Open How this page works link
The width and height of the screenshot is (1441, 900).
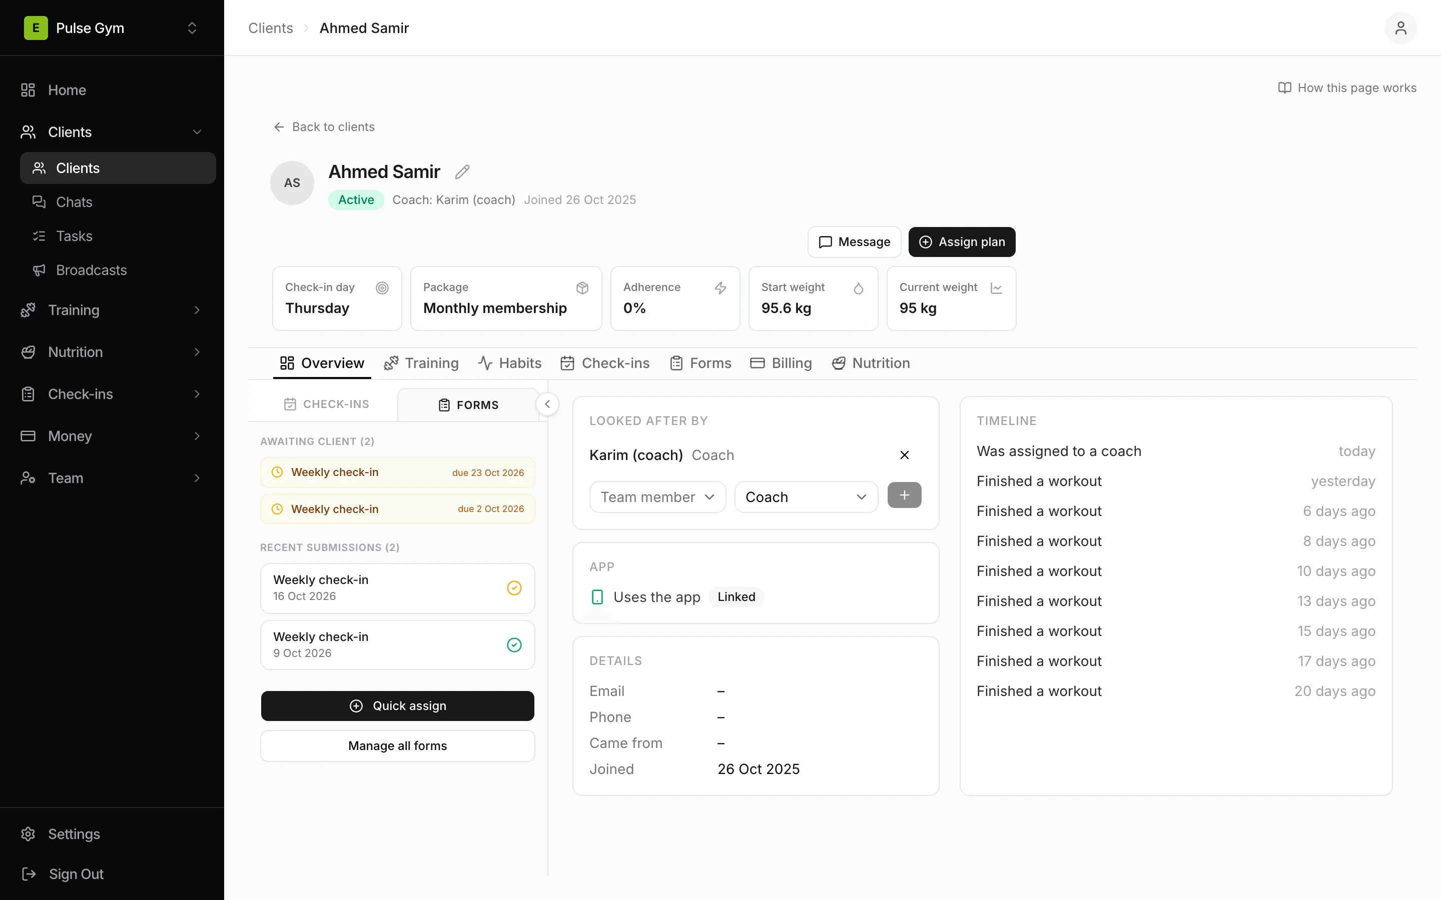[x=1347, y=88]
